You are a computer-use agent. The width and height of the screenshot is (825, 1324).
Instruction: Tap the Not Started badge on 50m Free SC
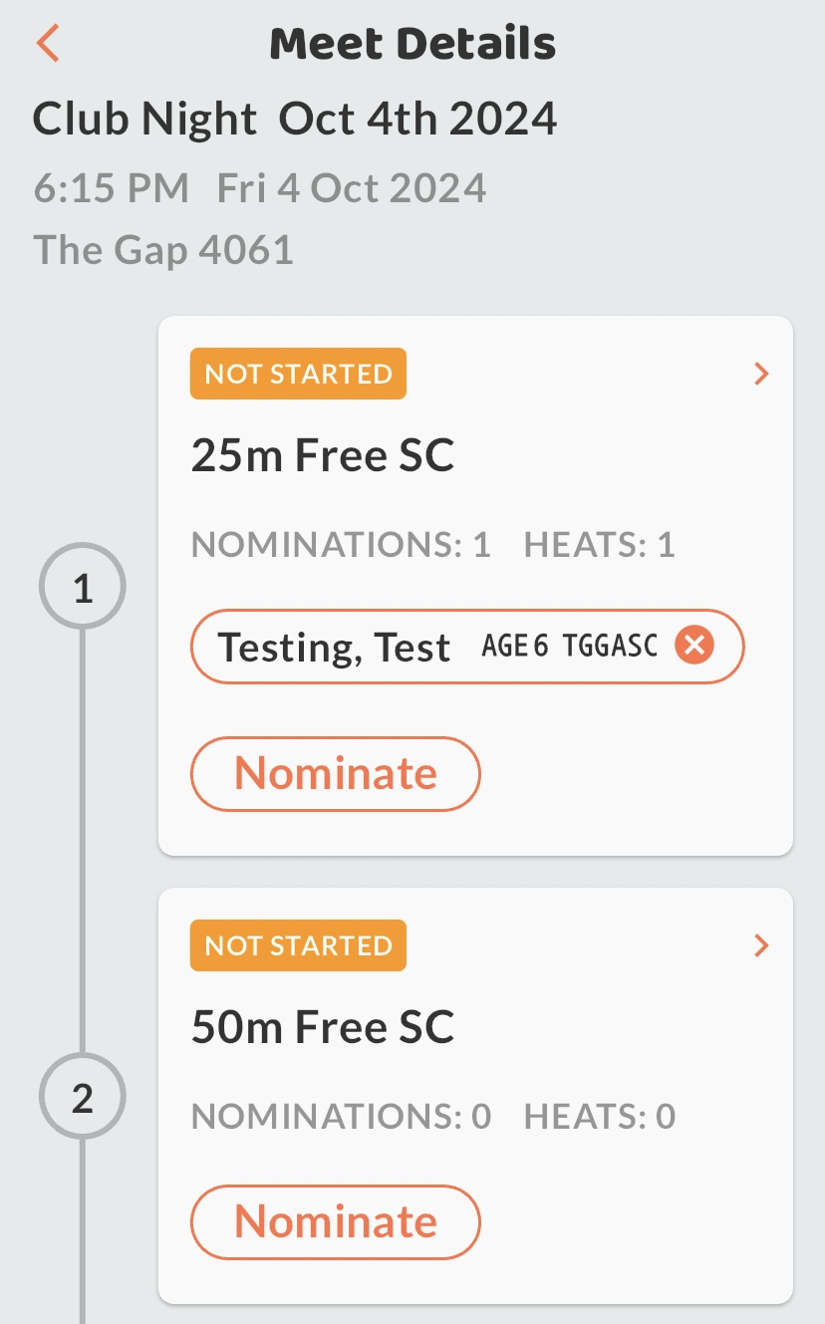[x=298, y=945]
